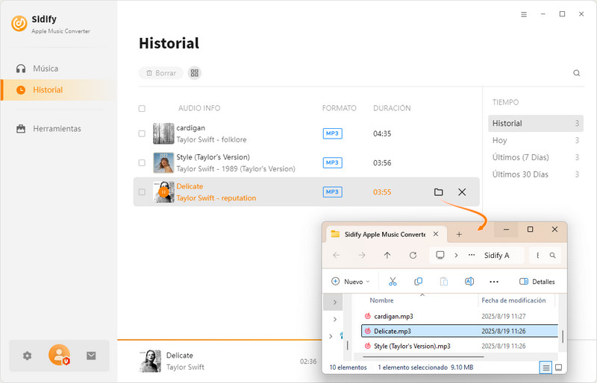Click the MP3 badge for Delicate
The image size is (597, 383).
(x=332, y=192)
